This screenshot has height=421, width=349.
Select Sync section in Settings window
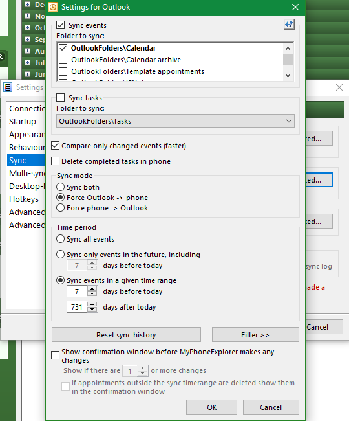(26, 160)
